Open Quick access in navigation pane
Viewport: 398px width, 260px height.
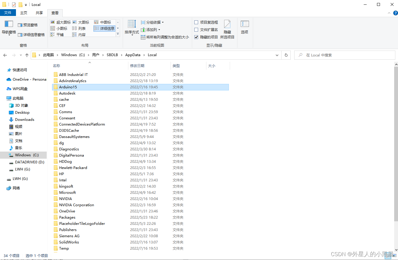tap(17, 70)
